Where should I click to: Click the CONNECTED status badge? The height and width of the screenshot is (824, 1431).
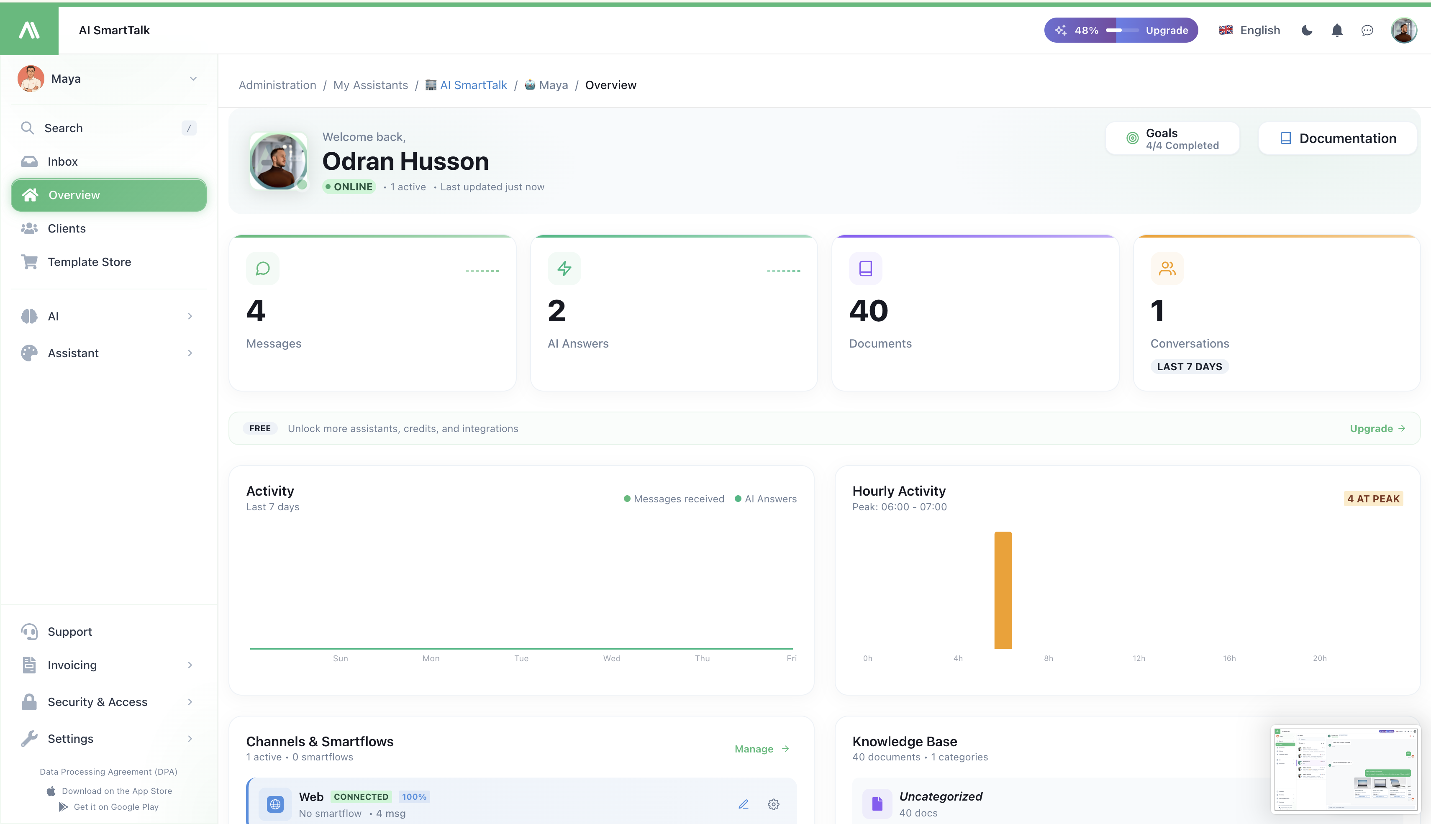361,797
